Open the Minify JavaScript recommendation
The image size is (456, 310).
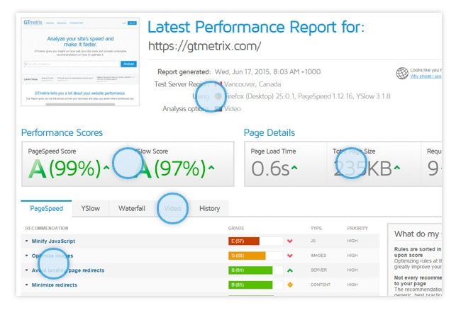[53, 241]
